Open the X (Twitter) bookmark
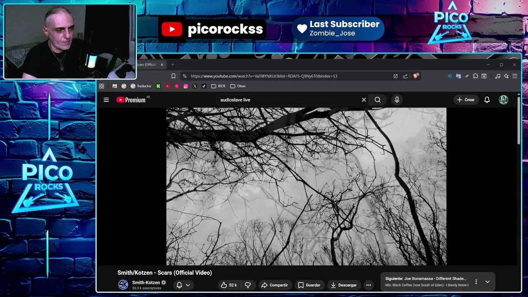This screenshot has width=528, height=297. click(x=195, y=86)
